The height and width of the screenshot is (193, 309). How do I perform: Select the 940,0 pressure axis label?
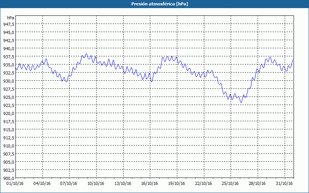point(8,49)
